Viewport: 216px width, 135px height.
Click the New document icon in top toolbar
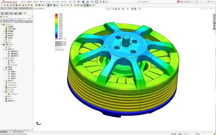75,2
